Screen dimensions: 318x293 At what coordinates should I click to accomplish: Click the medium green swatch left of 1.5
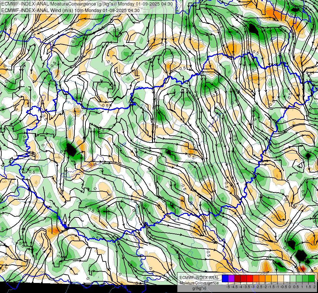[305, 279]
